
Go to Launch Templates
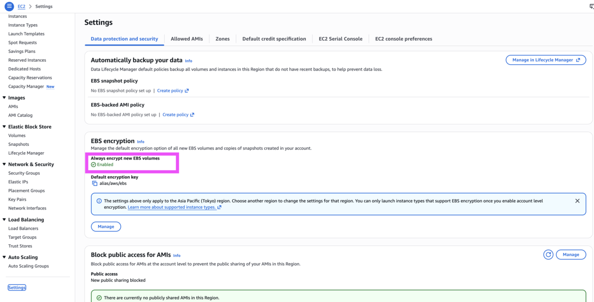(26, 34)
